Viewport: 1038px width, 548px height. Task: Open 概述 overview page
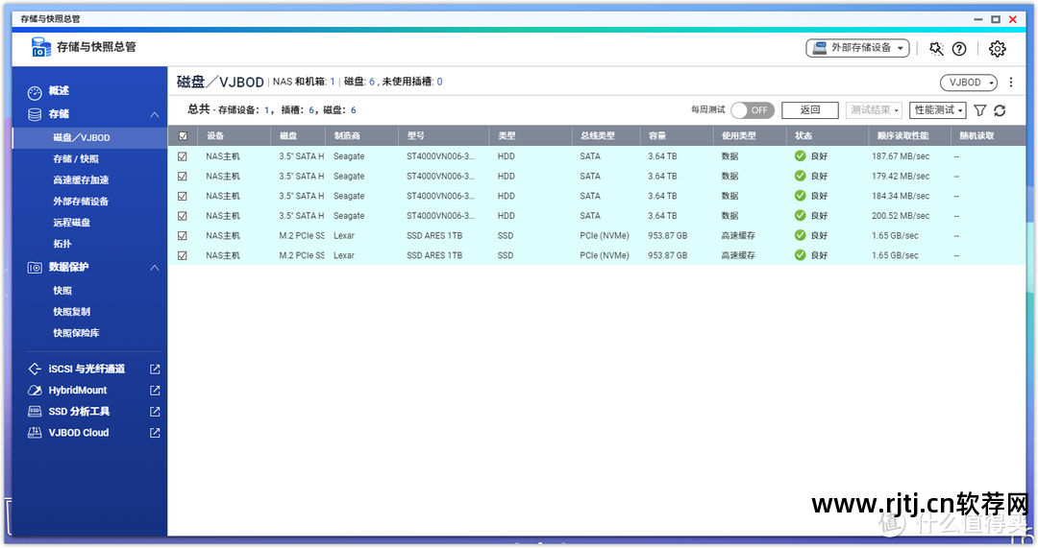(59, 91)
